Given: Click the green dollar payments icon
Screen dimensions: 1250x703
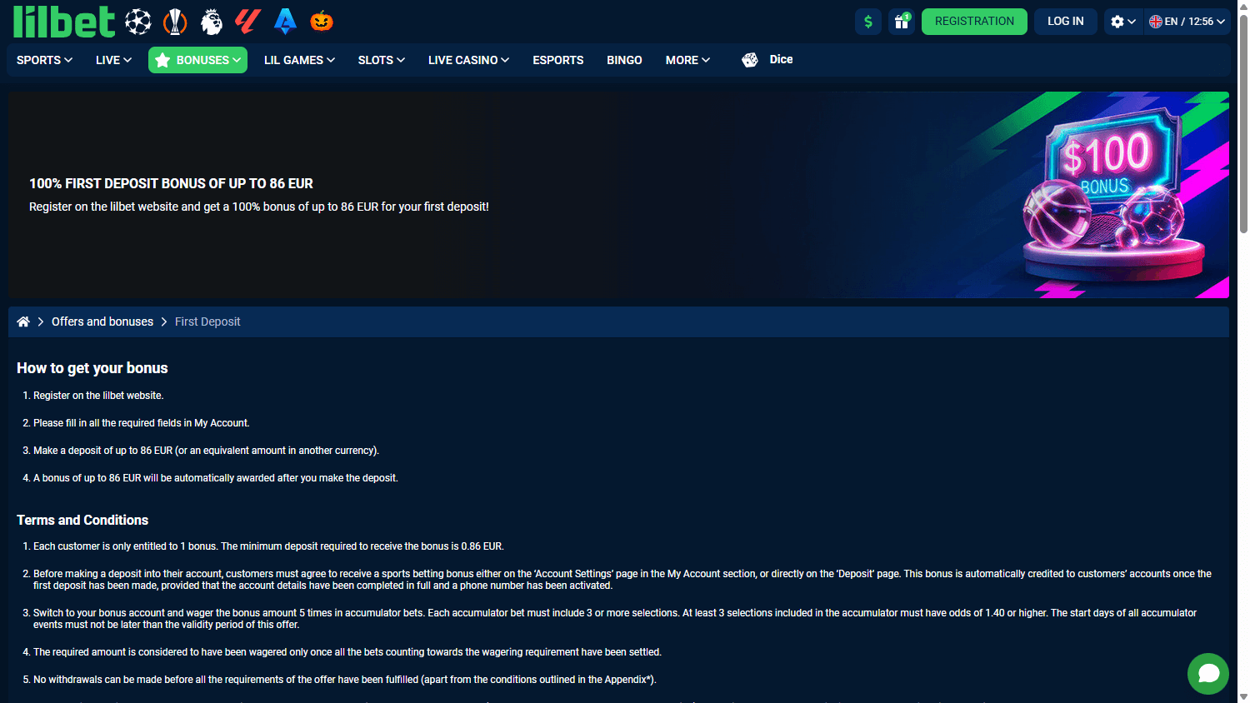Looking at the screenshot, I should pos(868,22).
